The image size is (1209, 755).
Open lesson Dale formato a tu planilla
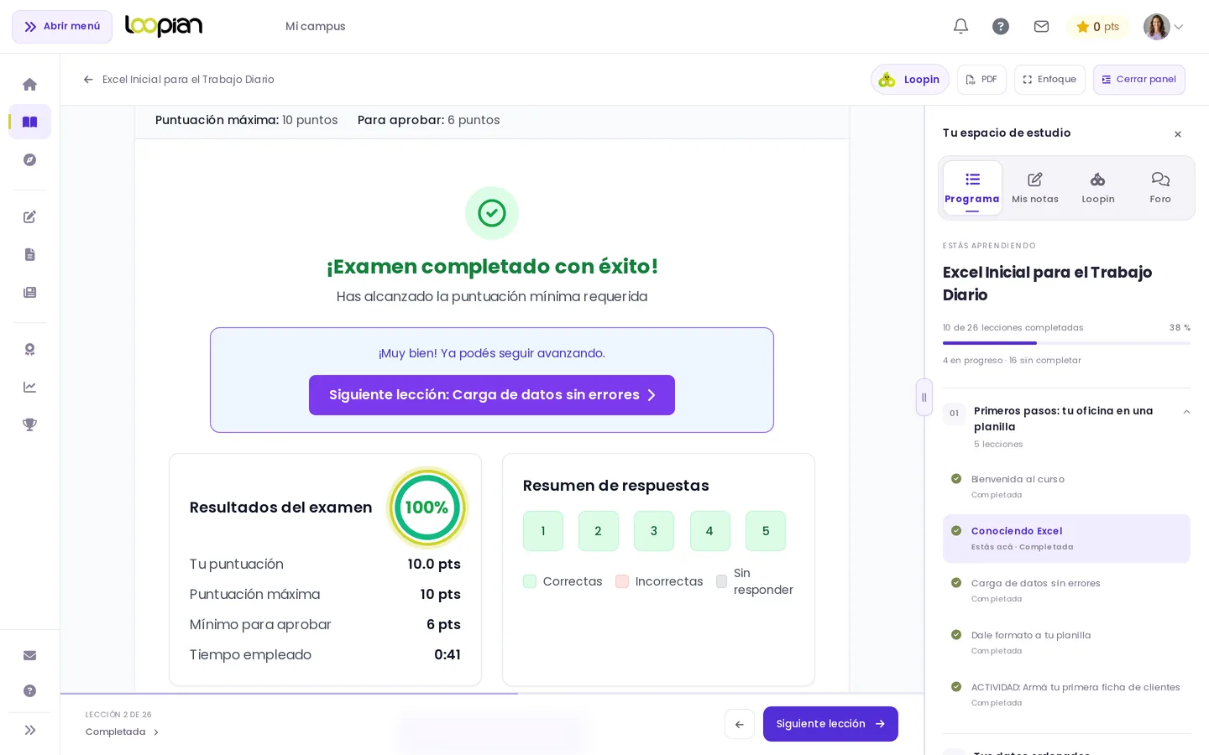point(1066,643)
